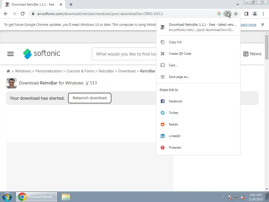
Task: Choose Cast... from share menu
Action: click(198, 65)
